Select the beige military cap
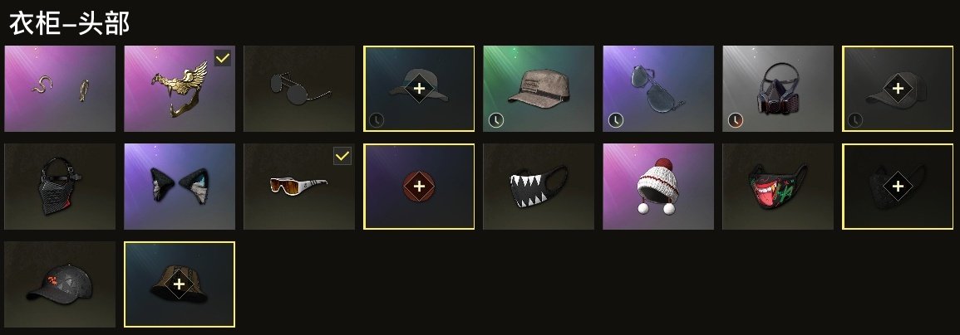The height and width of the screenshot is (335, 960). click(538, 89)
